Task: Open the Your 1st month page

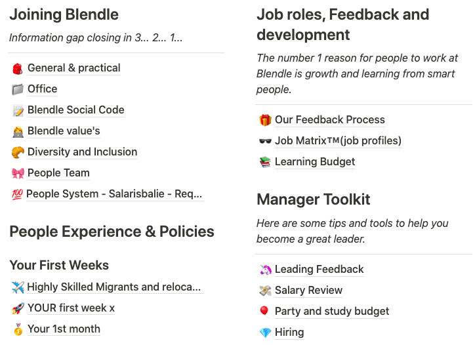Action: 64,329
